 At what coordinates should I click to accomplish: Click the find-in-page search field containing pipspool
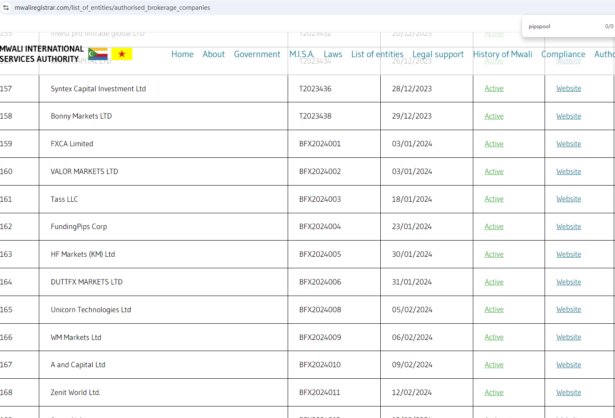point(563,26)
